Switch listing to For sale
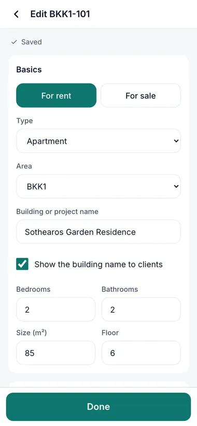Screen dimensions: 197x426 pos(140,95)
